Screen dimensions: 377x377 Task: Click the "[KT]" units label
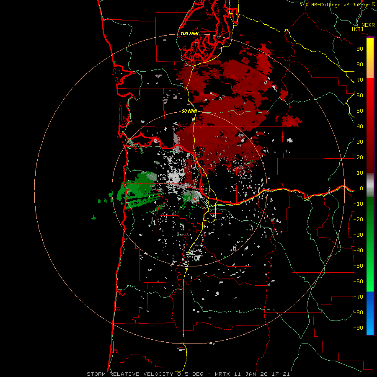(x=358, y=29)
